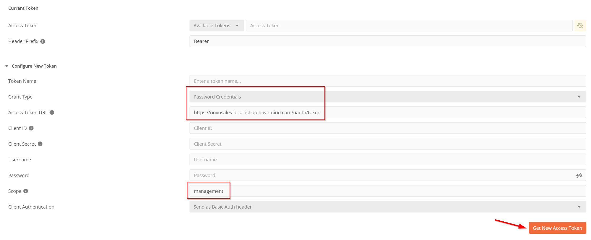Click the Client Secret input field
The width and height of the screenshot is (591, 240).
(387, 144)
